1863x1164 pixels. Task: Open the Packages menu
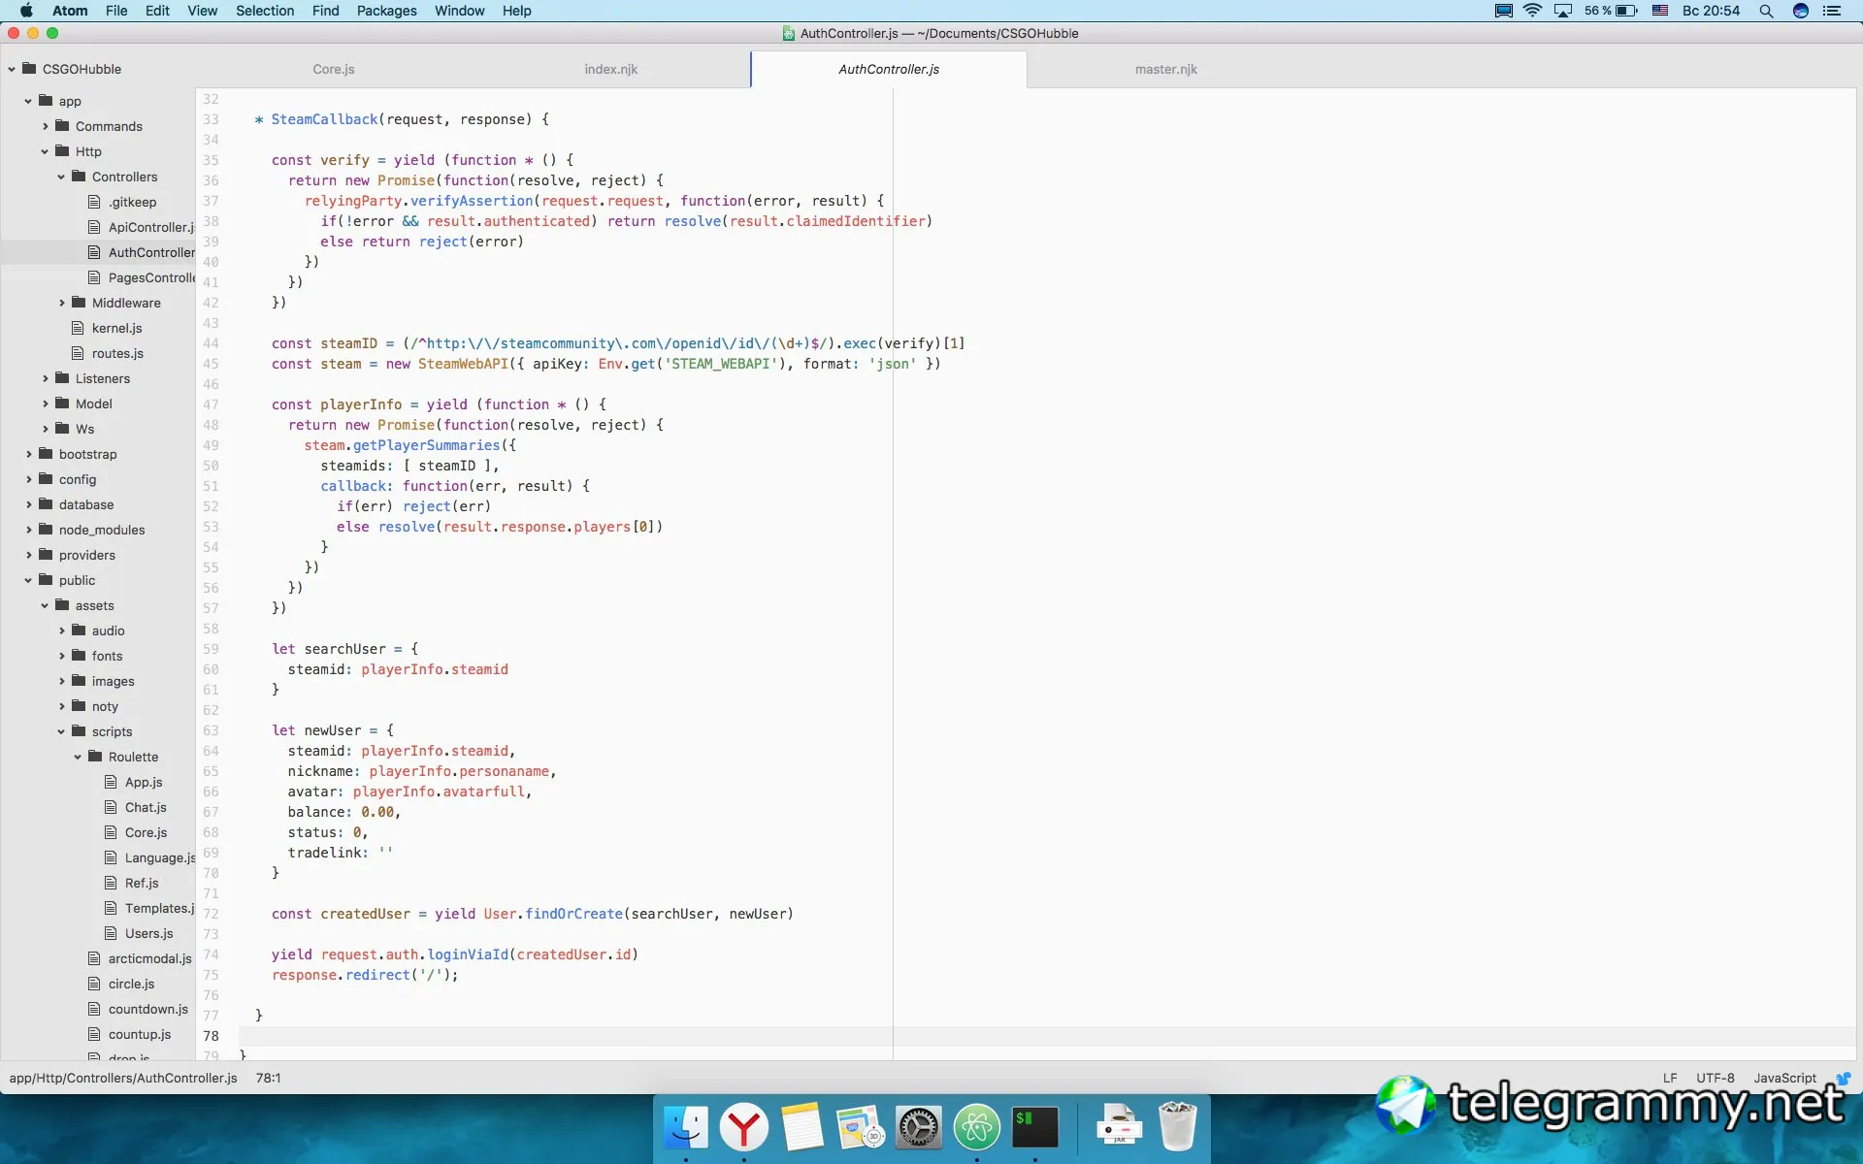coord(386,11)
